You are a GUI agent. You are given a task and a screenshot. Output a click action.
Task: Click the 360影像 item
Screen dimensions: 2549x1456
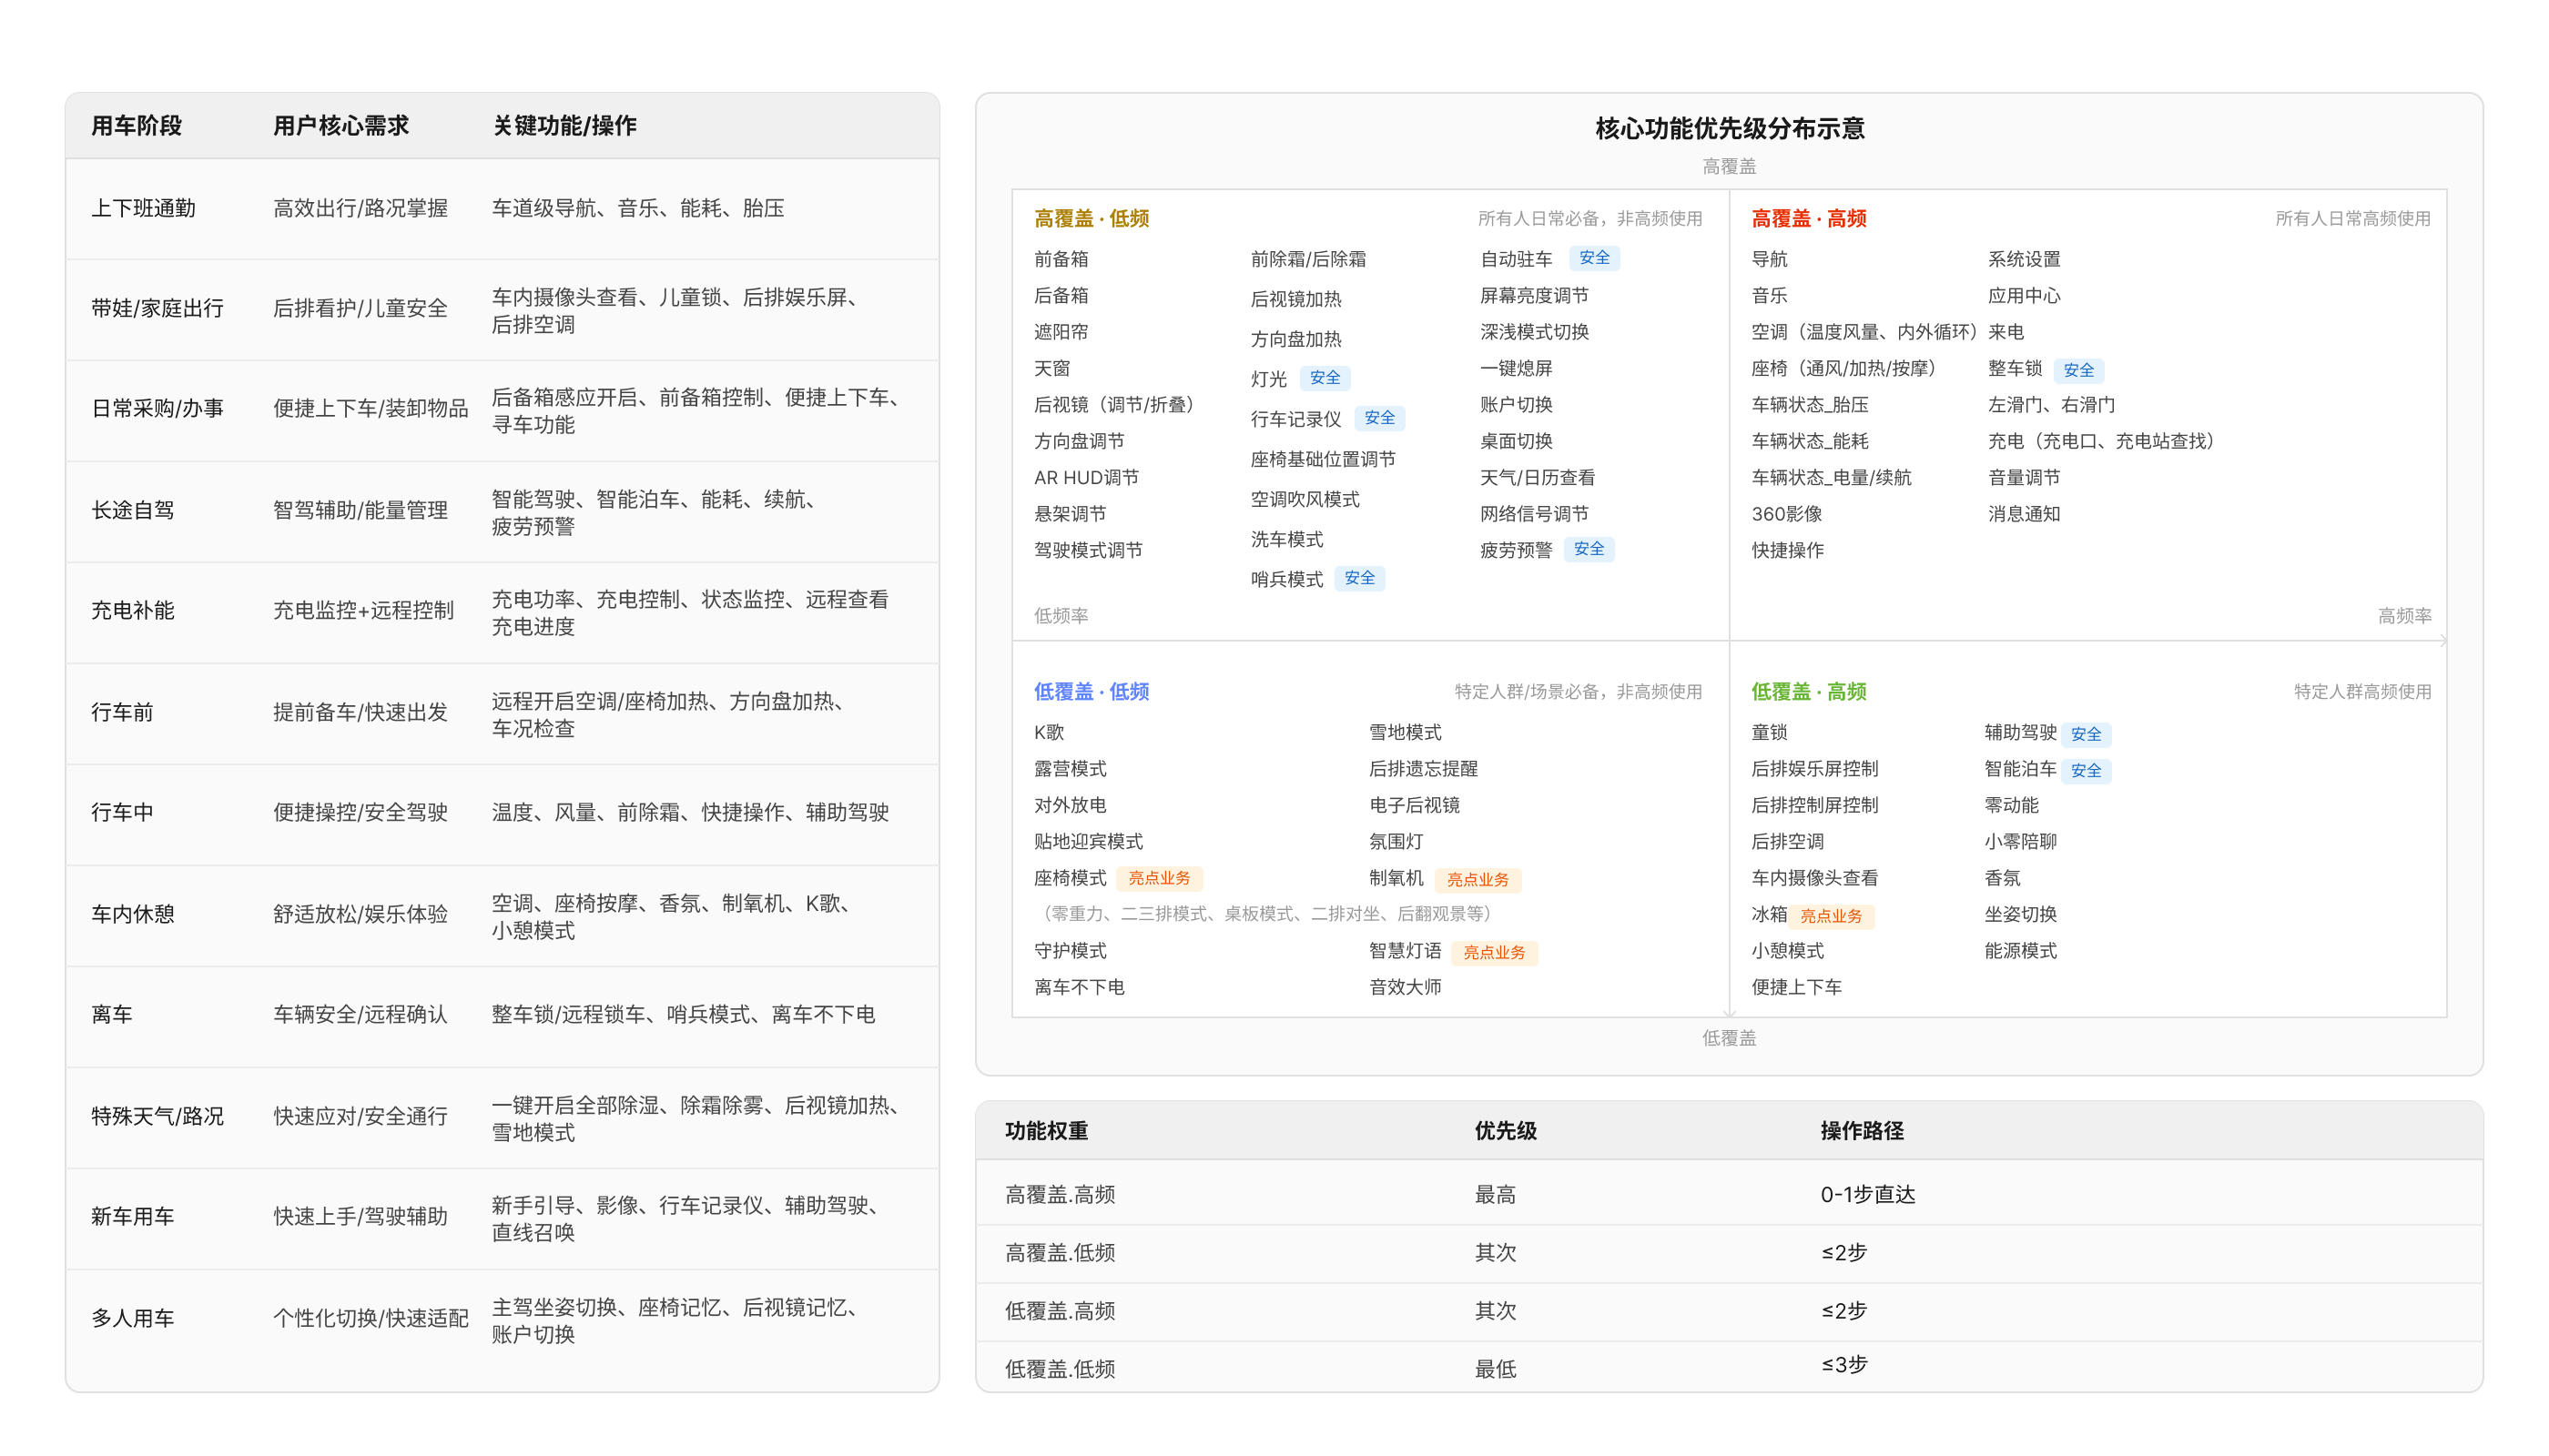click(x=1786, y=514)
